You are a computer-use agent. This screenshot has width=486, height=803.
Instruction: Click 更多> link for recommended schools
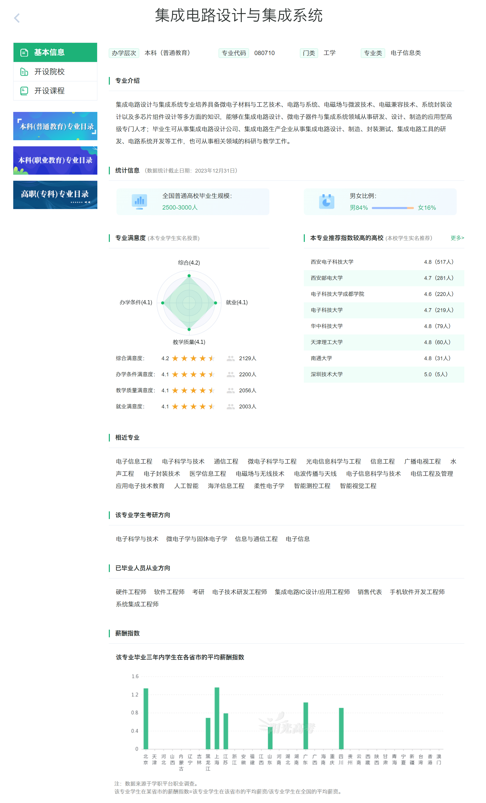click(x=457, y=238)
